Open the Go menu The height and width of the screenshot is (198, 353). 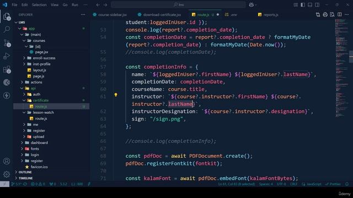coord(65,5)
